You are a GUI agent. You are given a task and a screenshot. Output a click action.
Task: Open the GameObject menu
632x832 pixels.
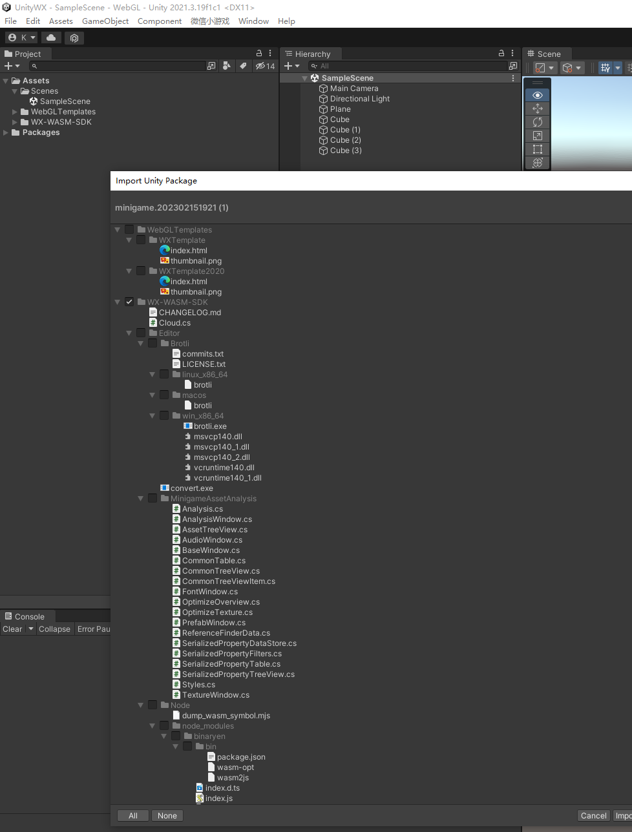[x=105, y=21]
